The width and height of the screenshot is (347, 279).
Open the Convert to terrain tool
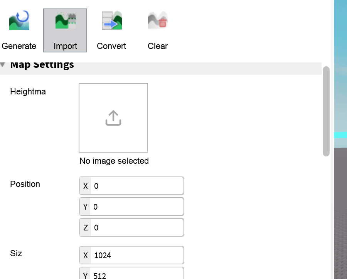(x=111, y=30)
